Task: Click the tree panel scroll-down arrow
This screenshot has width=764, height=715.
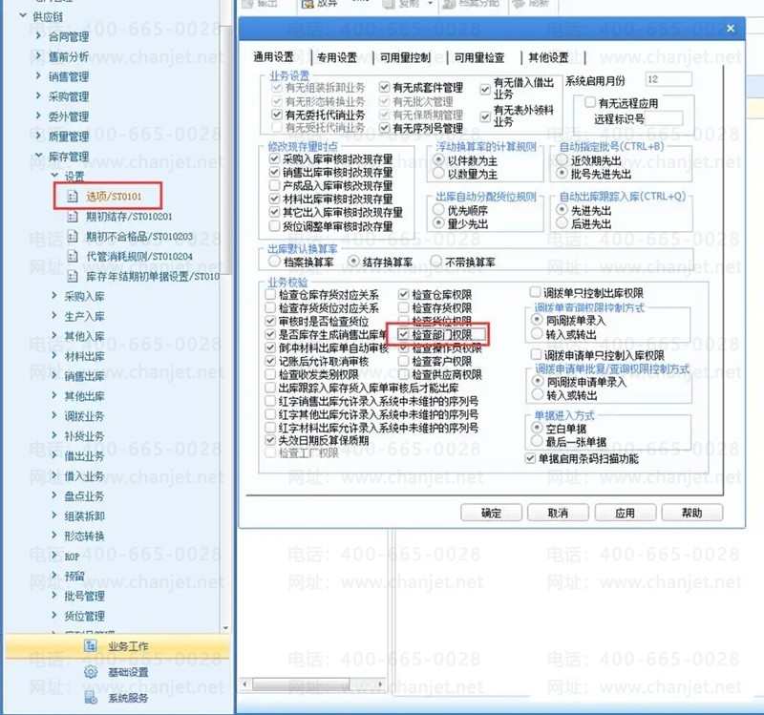Action: [225, 628]
